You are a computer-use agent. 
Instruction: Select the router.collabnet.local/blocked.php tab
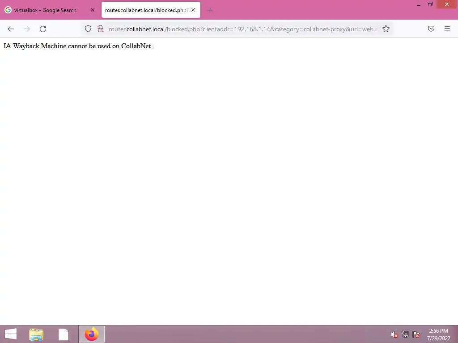pyautogui.click(x=151, y=10)
